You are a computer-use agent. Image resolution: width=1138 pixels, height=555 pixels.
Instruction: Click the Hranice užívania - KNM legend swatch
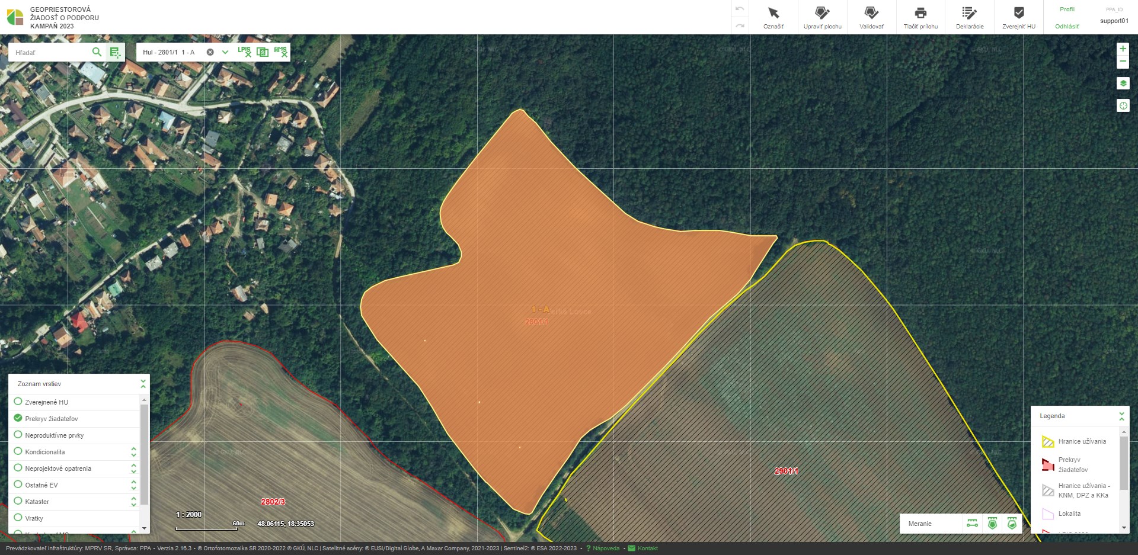(x=1048, y=490)
